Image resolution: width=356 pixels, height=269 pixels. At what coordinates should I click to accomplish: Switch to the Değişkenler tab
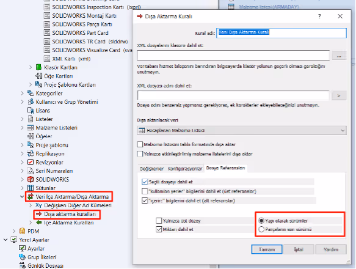(x=151, y=169)
